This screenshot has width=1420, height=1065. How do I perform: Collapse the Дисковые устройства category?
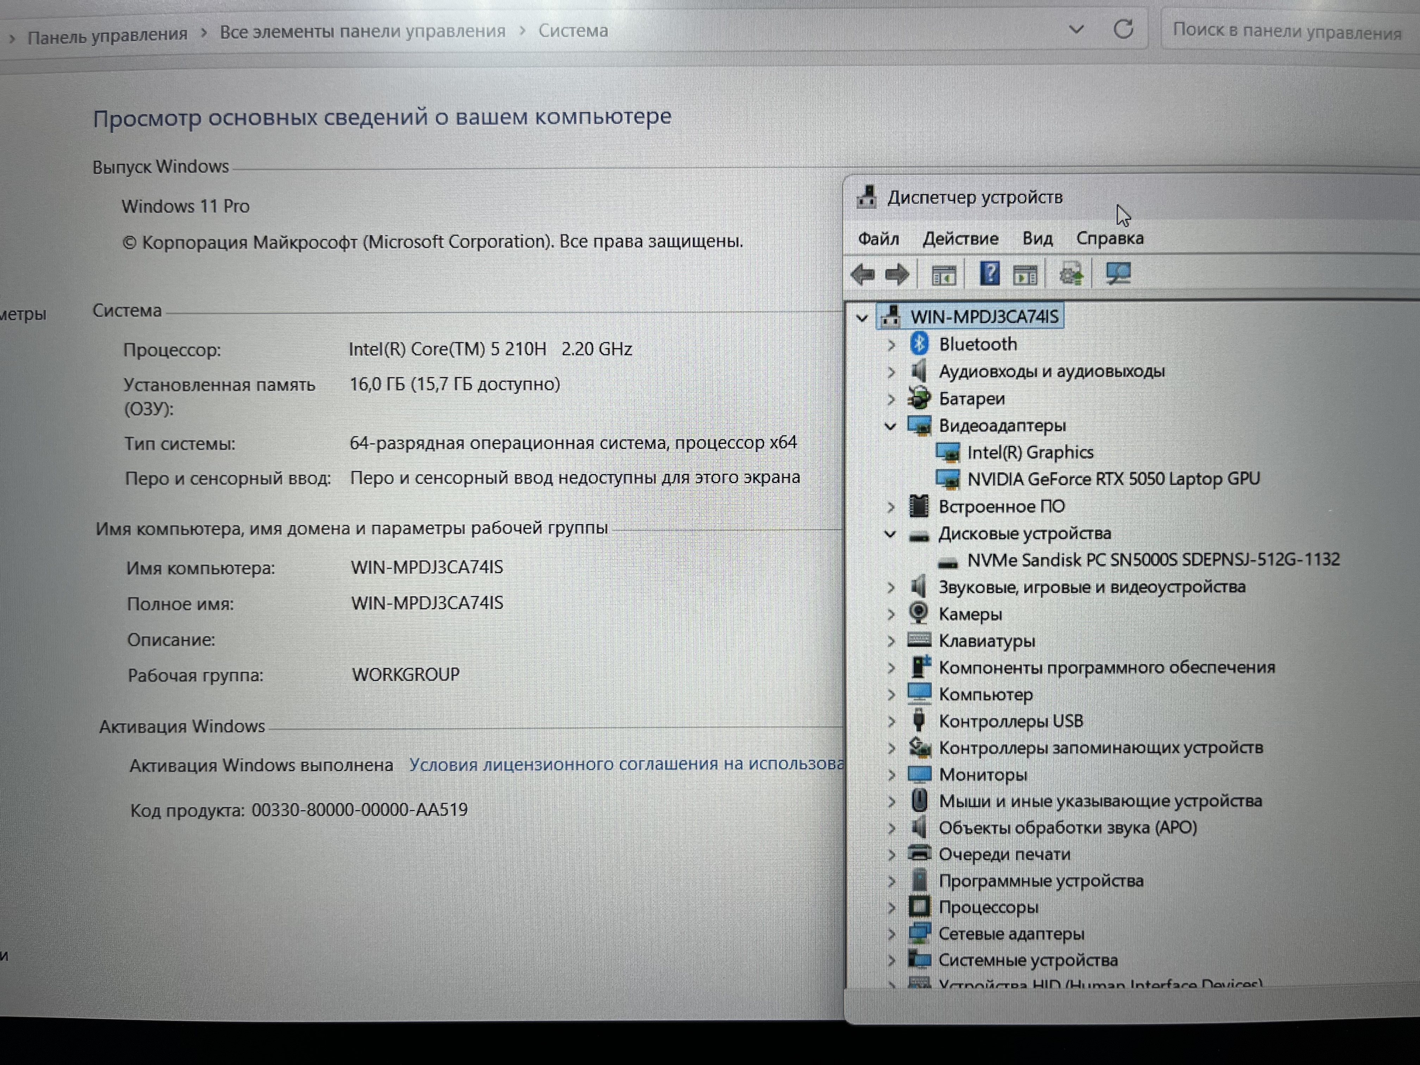[890, 534]
